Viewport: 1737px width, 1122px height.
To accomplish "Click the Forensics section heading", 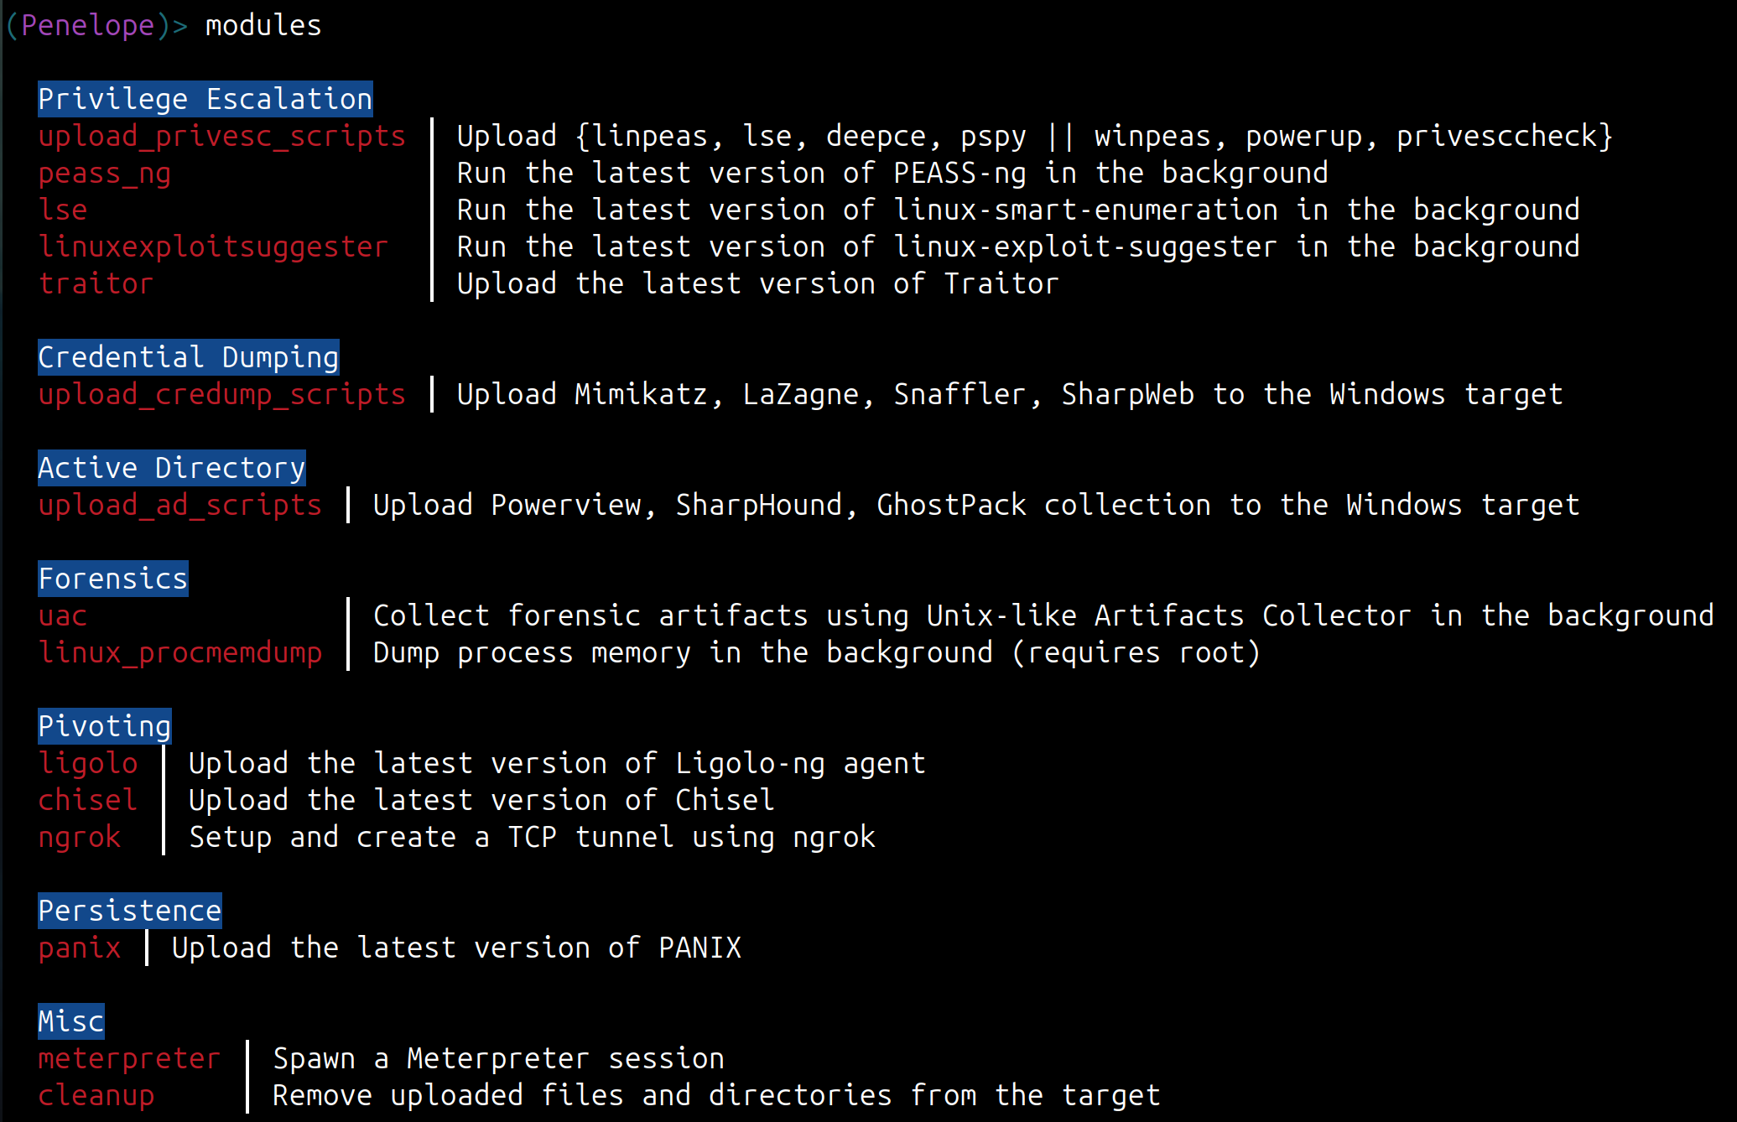I will [x=113, y=579].
